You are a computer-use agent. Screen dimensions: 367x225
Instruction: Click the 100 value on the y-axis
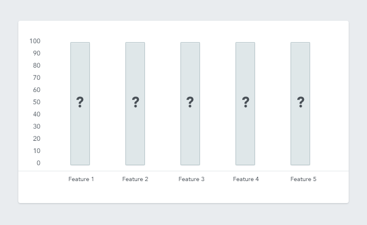[35, 41]
